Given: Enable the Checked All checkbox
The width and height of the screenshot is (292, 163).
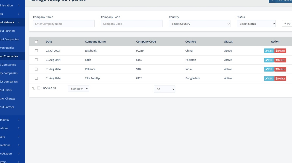Looking at the screenshot, I should tap(39, 88).
